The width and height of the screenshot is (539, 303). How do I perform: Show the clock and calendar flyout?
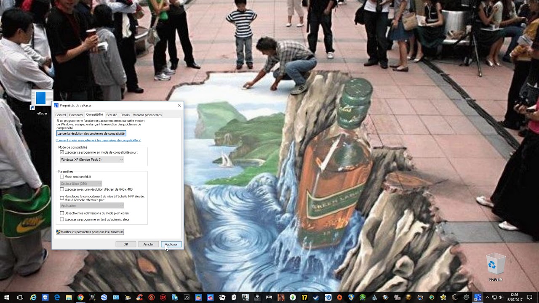coord(514,298)
